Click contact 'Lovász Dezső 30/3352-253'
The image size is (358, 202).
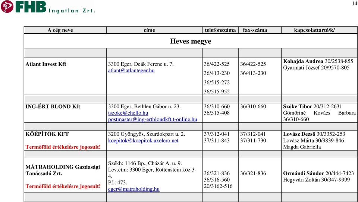314,134
